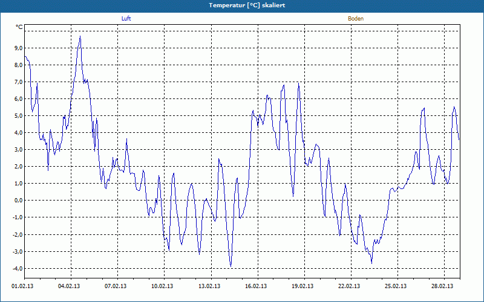Click the 2,0 y-axis label

[19, 167]
